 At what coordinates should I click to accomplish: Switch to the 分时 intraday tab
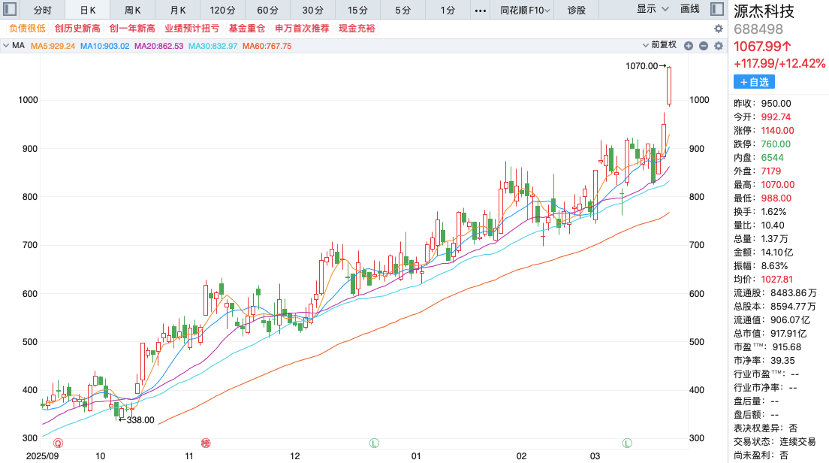(x=42, y=10)
